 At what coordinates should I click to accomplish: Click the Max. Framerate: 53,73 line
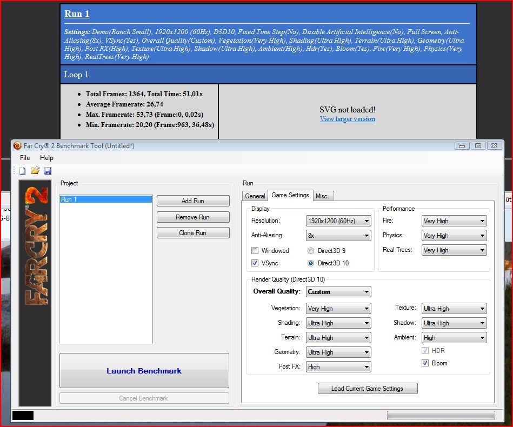[144, 115]
